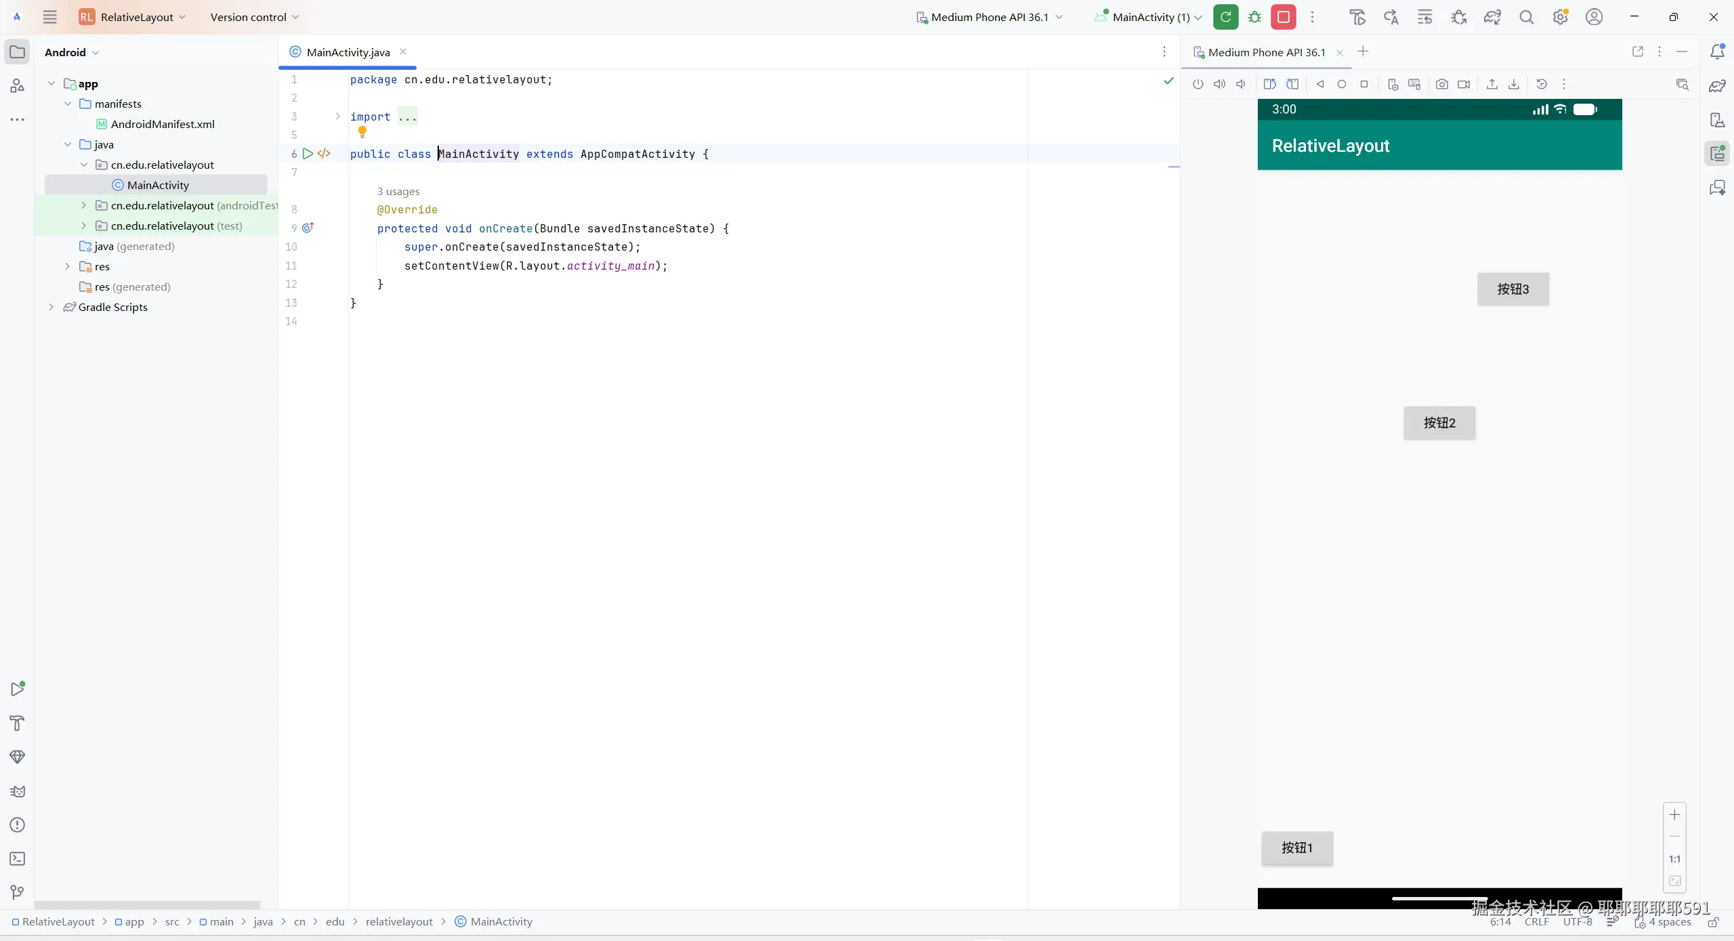Click the emulator Back navigation triangle
Screen dimensions: 1734x941
1320,84
